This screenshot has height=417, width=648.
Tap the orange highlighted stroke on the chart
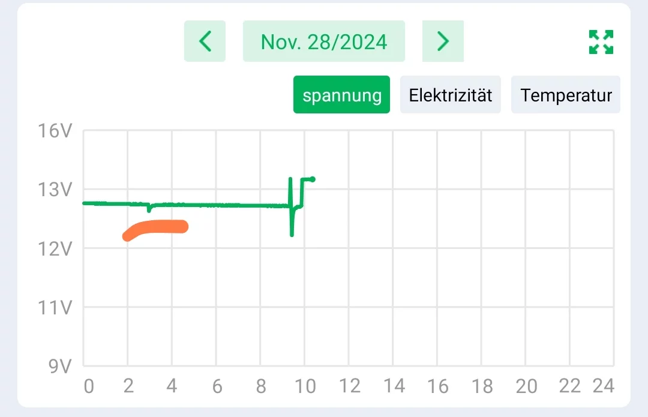click(156, 227)
